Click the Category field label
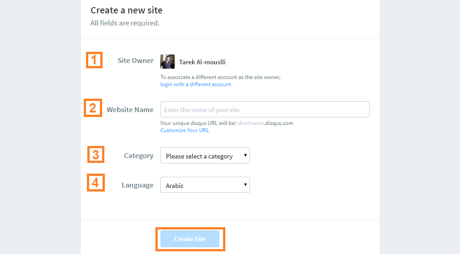The width and height of the screenshot is (460, 254). [139, 155]
